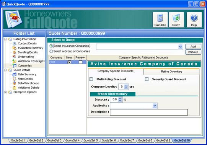
Task: Open Contact Details in the folder list
Action: pos(27,44)
